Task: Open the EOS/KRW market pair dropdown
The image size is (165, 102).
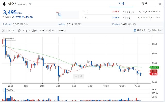Action: tap(30, 4)
